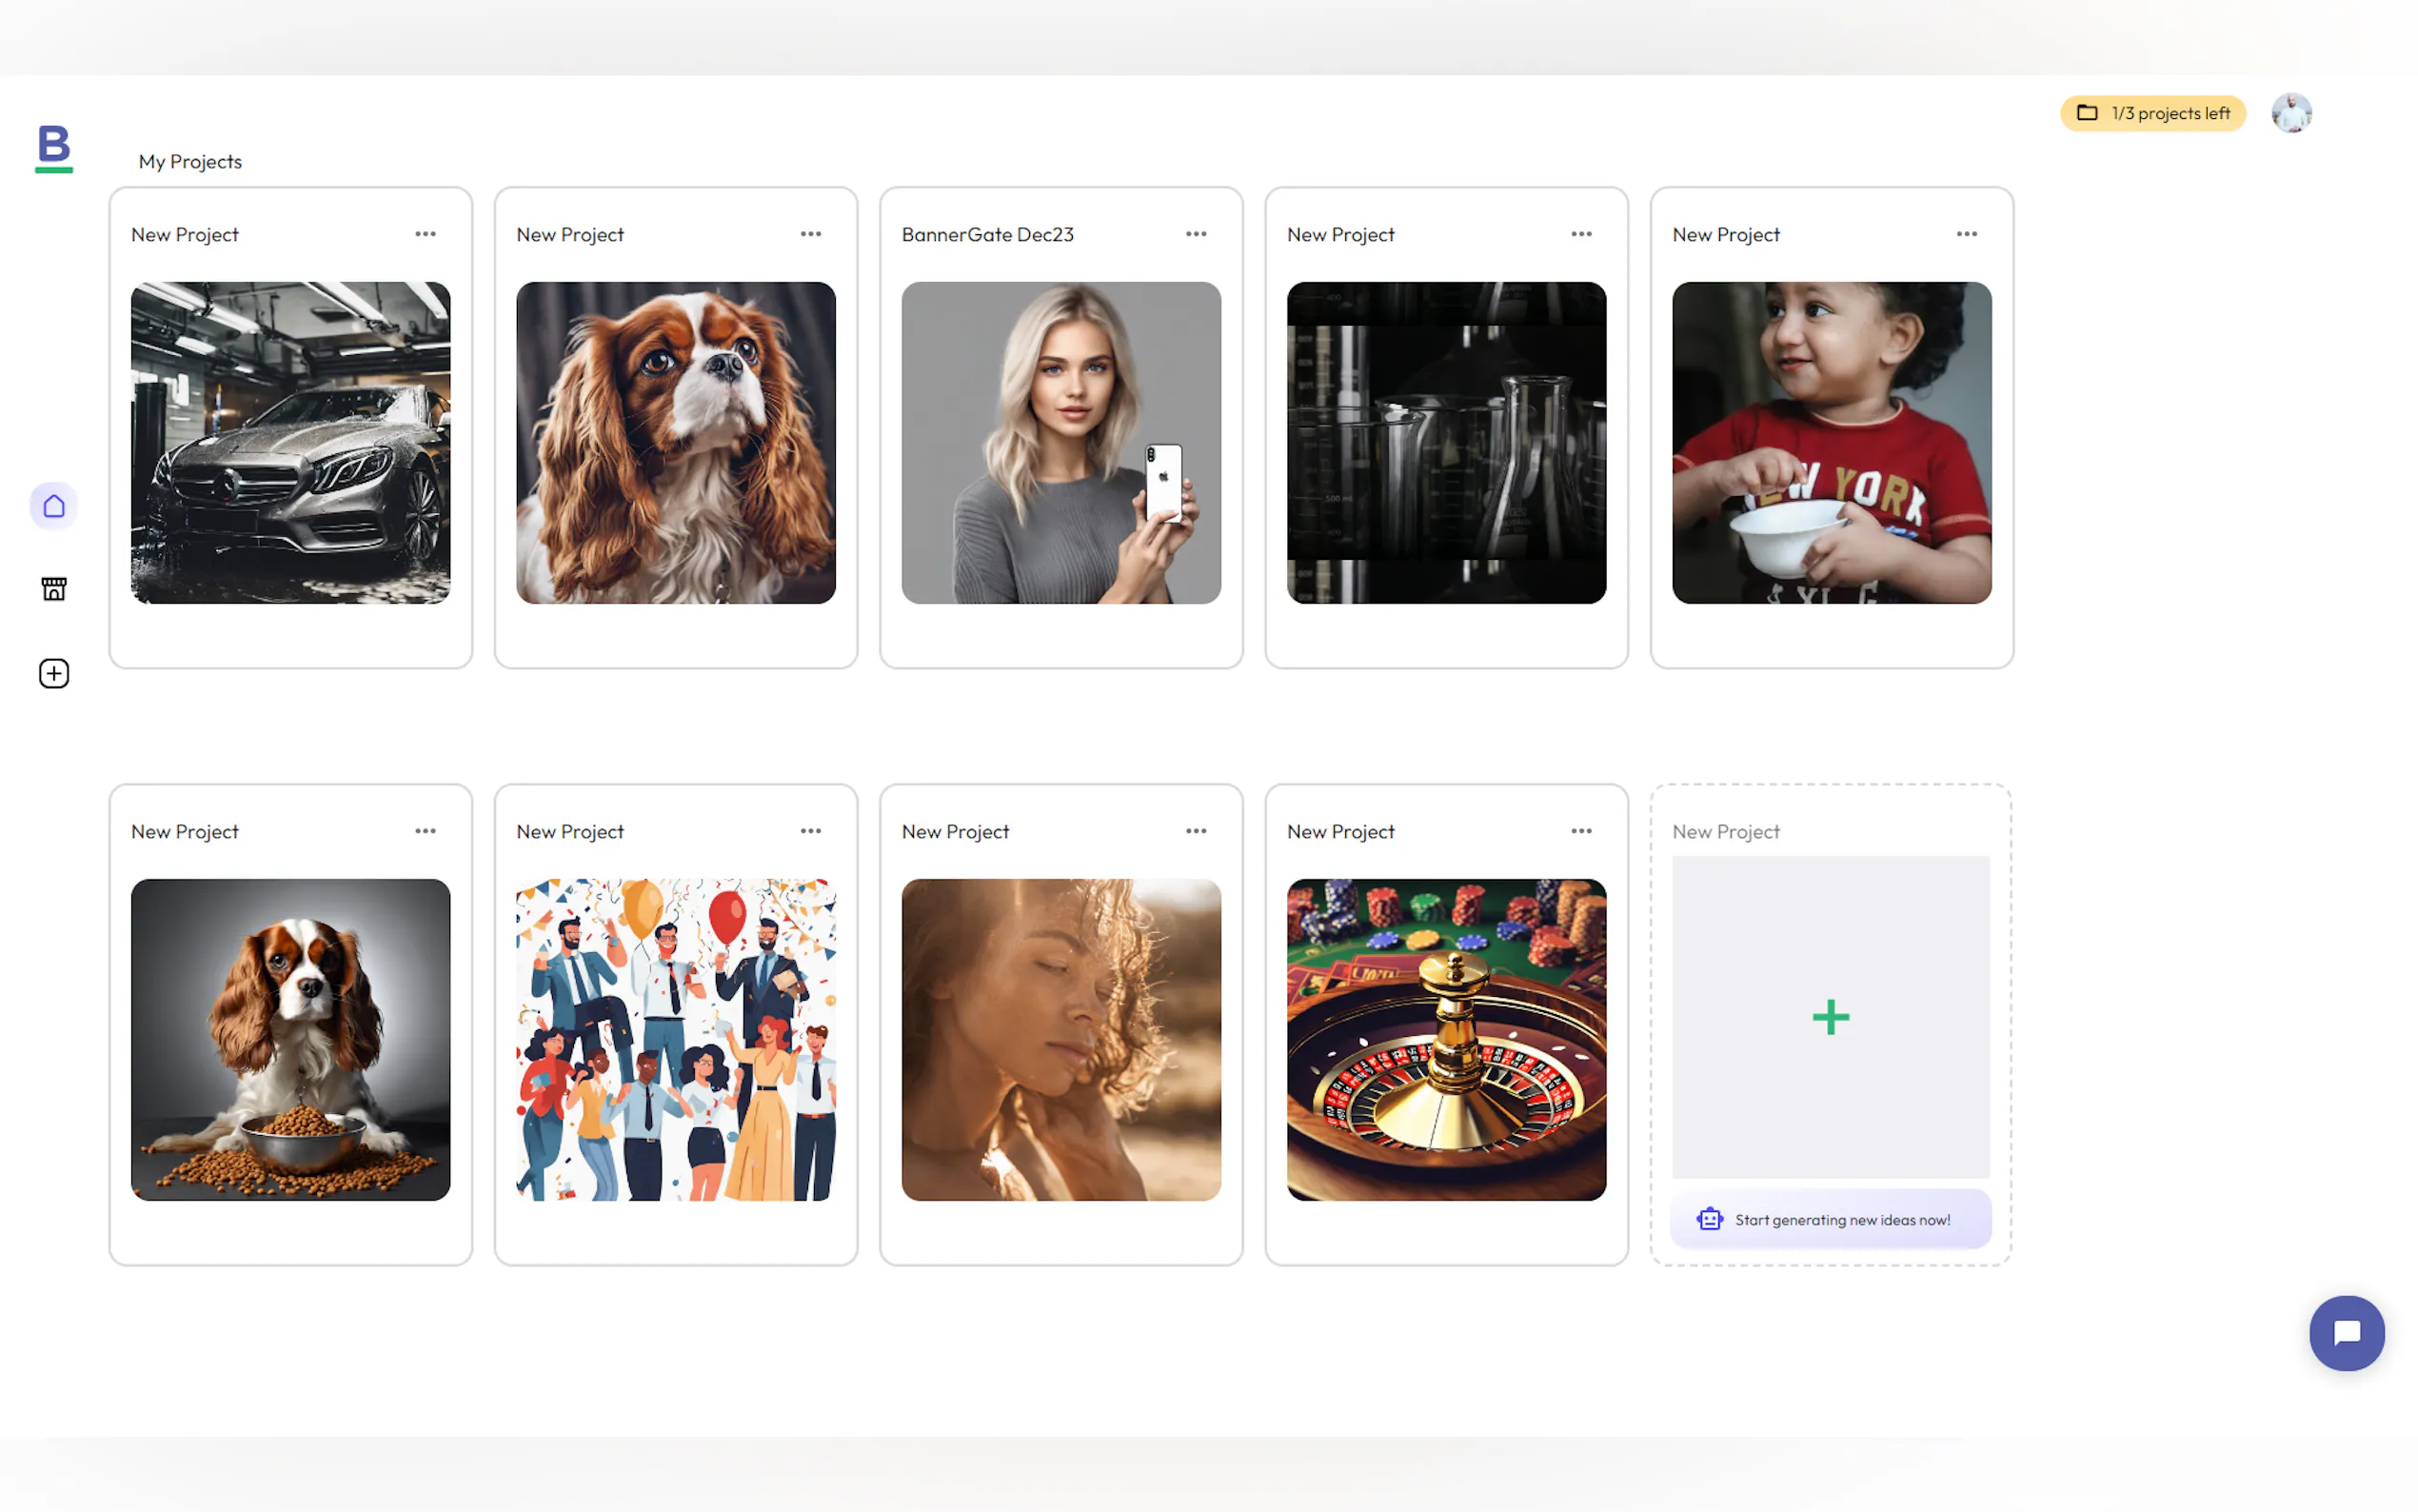Click Start generating new ideas now
2418x1512 pixels.
pyautogui.click(x=1841, y=1219)
